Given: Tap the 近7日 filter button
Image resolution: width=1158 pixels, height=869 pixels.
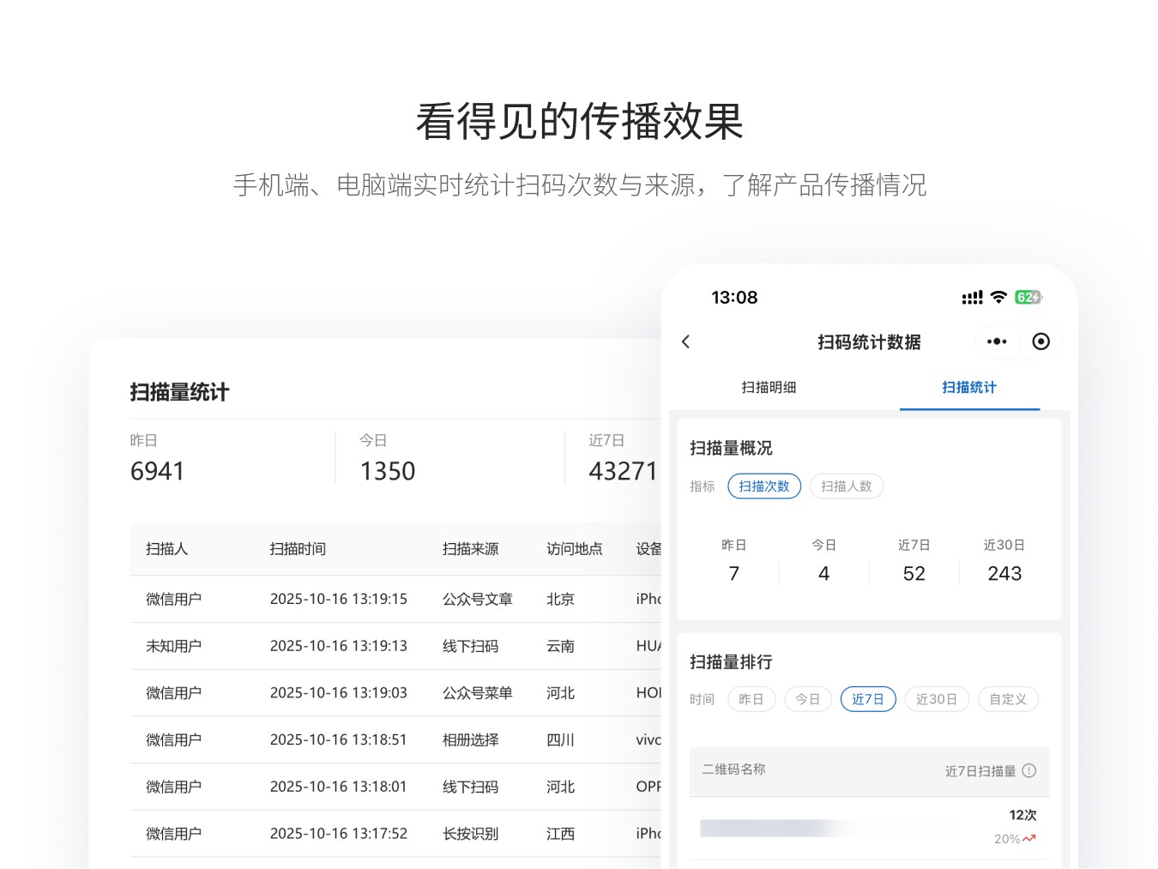Looking at the screenshot, I should (868, 699).
